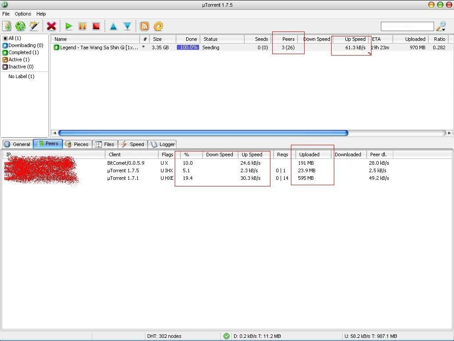Screen dimensions: 454x341
Task: Open the Options menu
Action: (23, 14)
